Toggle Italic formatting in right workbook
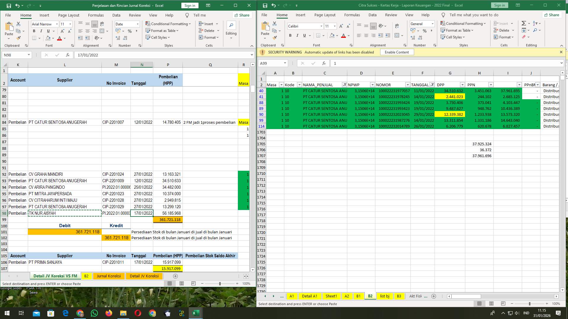568x319 pixels. pyautogui.click(x=297, y=35)
